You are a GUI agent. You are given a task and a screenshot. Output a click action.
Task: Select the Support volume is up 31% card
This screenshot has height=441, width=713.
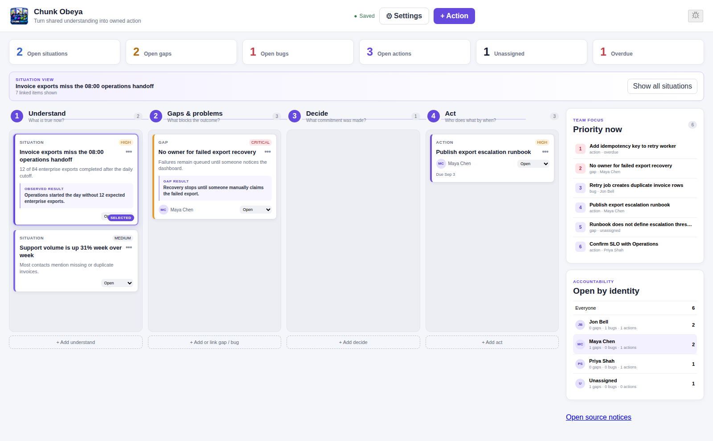point(76,261)
